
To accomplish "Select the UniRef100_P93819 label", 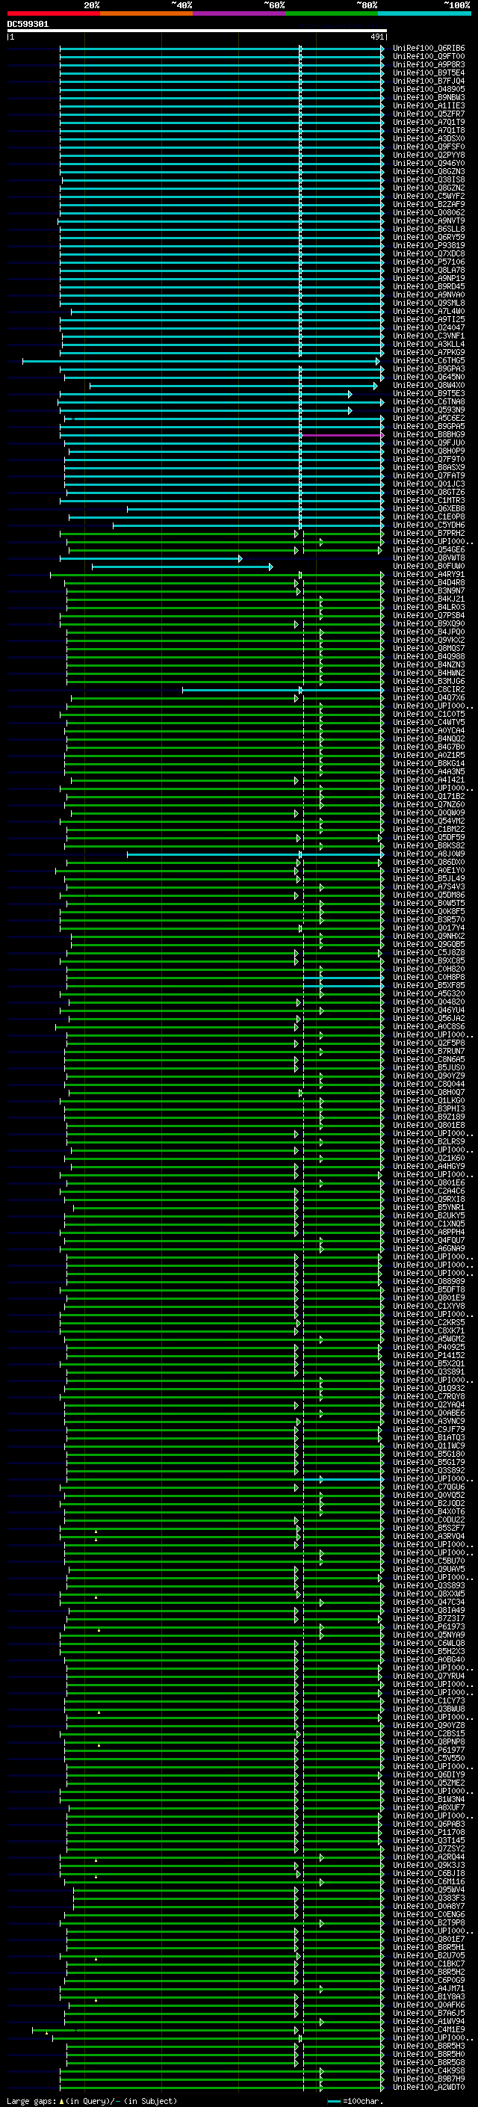I will point(429,245).
